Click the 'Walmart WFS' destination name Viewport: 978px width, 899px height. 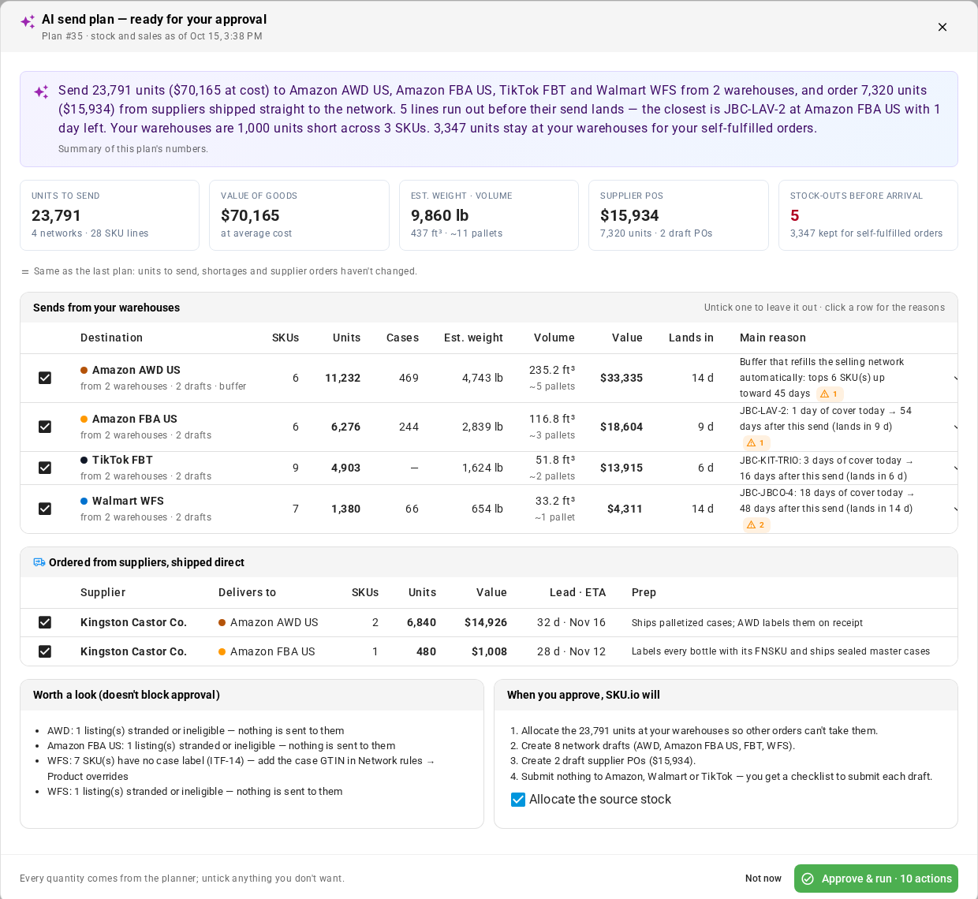(x=128, y=501)
